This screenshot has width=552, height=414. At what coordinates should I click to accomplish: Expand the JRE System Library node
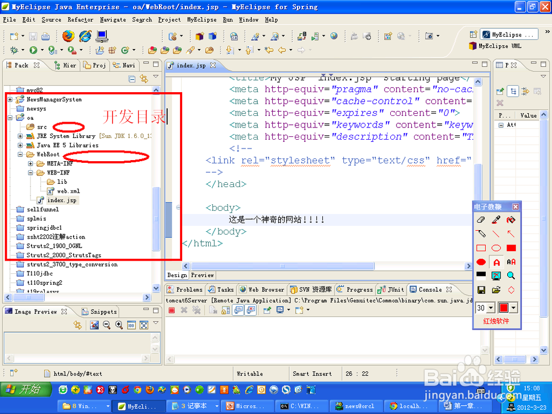coord(20,136)
